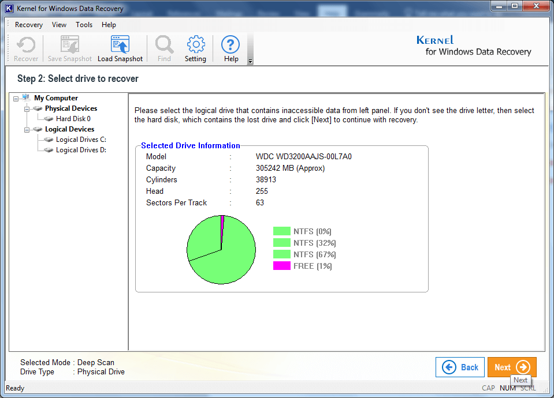Image resolution: width=554 pixels, height=398 pixels.
Task: Go Back to previous step
Action: (x=460, y=367)
